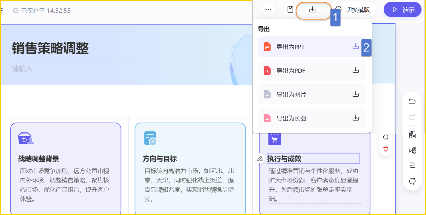Click the 导出 panel heading
Viewport: 426px width, 215px height.
click(264, 29)
